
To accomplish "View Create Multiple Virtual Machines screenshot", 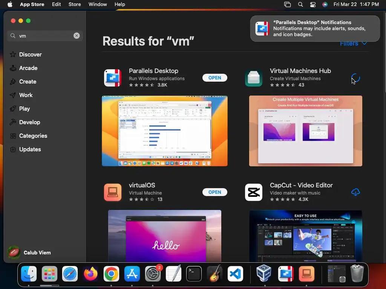I will pyautogui.click(x=305, y=131).
